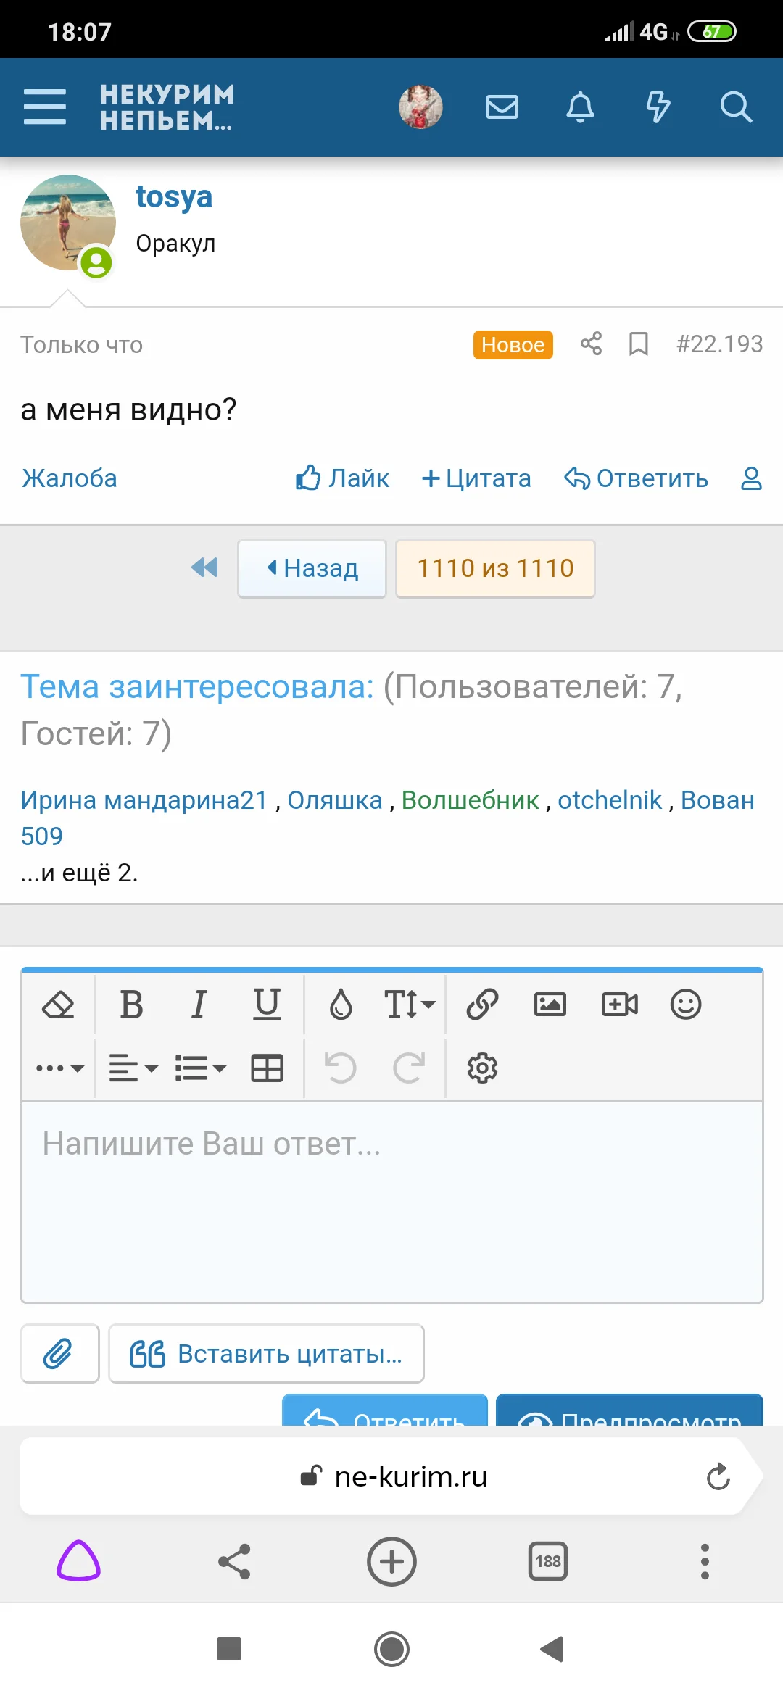This screenshot has height=1696, width=783.
Task: Open browser three-dot menu
Action: click(705, 1561)
